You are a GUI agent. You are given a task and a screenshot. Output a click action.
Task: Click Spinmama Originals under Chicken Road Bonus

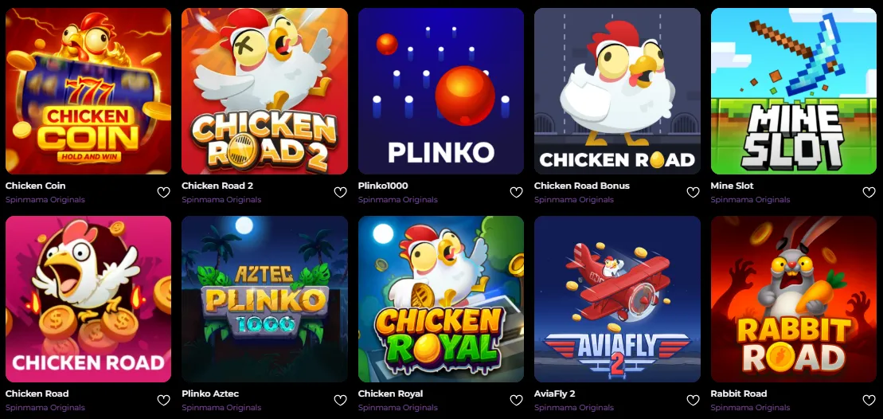(x=574, y=200)
